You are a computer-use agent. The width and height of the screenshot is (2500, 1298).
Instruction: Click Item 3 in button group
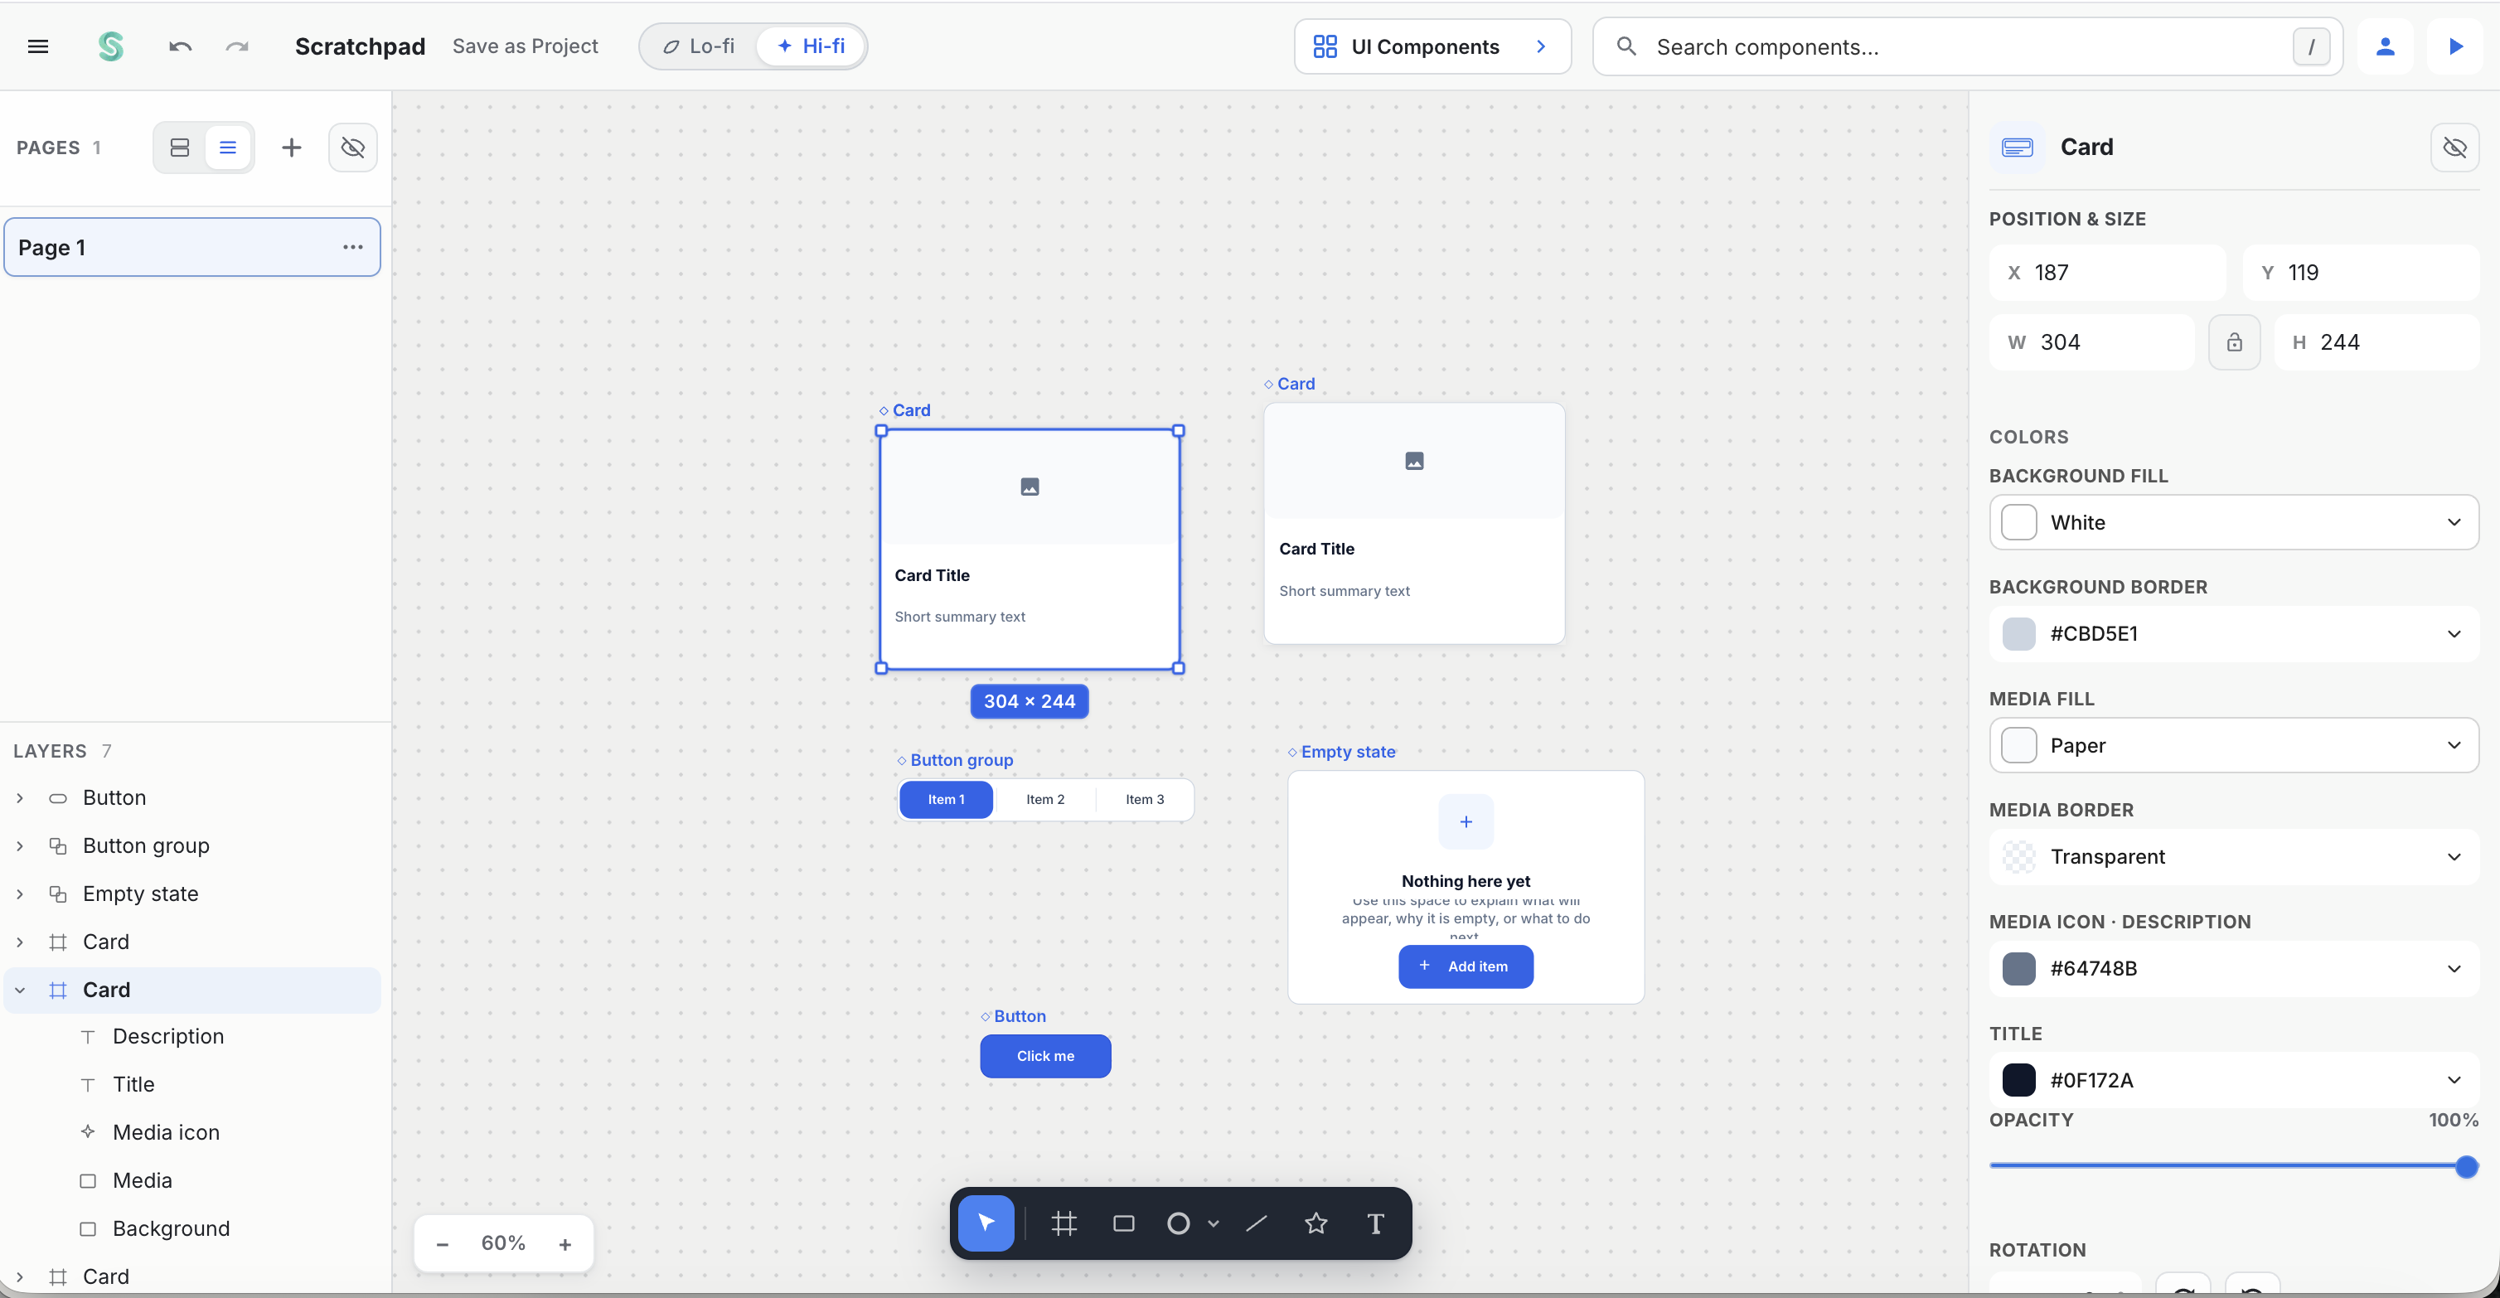pos(1146,801)
